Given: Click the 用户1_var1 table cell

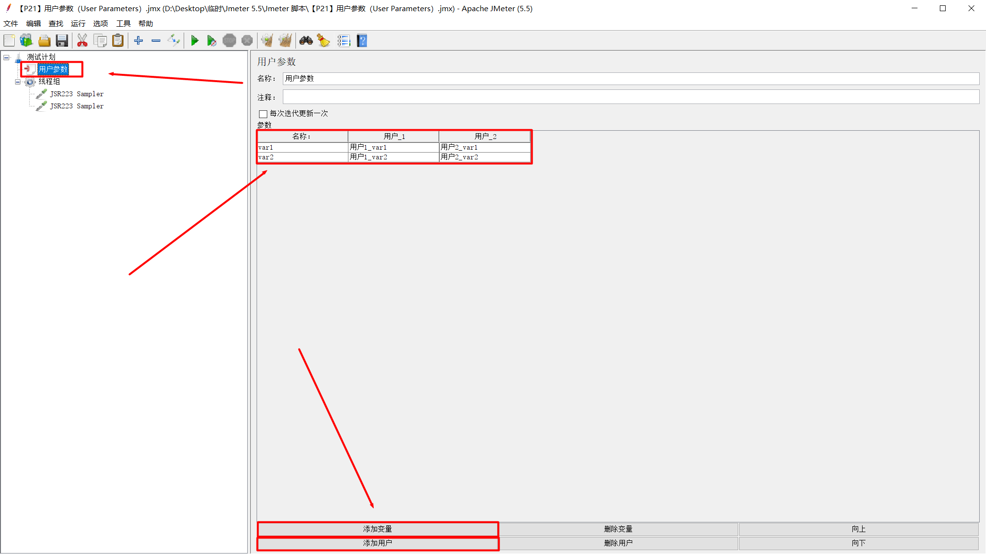Looking at the screenshot, I should (393, 147).
